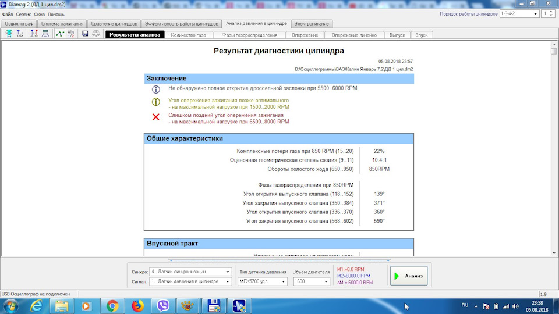Switch to the Сравнение цилиндров tab
The image size is (559, 314).
114,24
